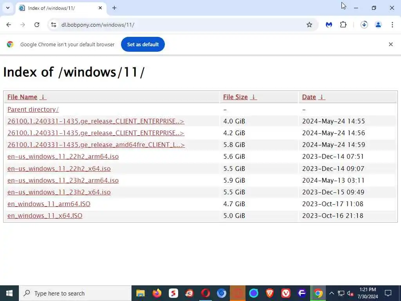Screen dimensions: 401x301
Task: Download the 4.2 GiB CLIENT_ENTERPRISE file
Action: click(x=96, y=133)
